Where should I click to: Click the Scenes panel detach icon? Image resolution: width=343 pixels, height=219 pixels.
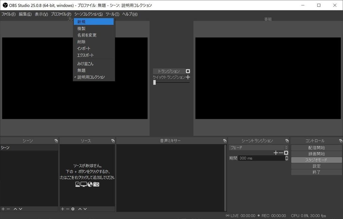click(56, 140)
